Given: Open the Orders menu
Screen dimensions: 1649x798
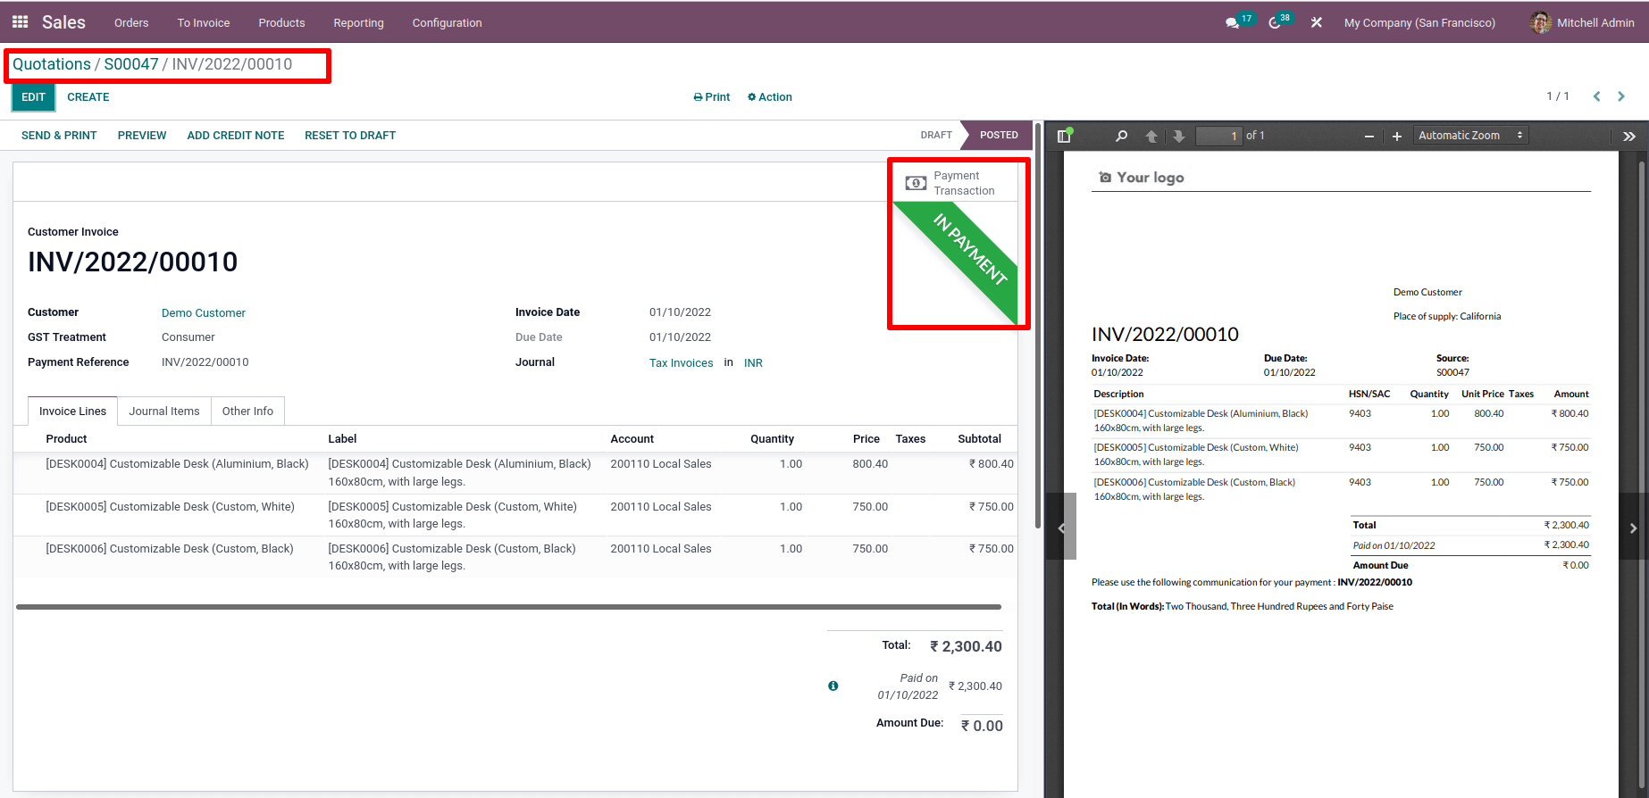Looking at the screenshot, I should click(x=131, y=22).
